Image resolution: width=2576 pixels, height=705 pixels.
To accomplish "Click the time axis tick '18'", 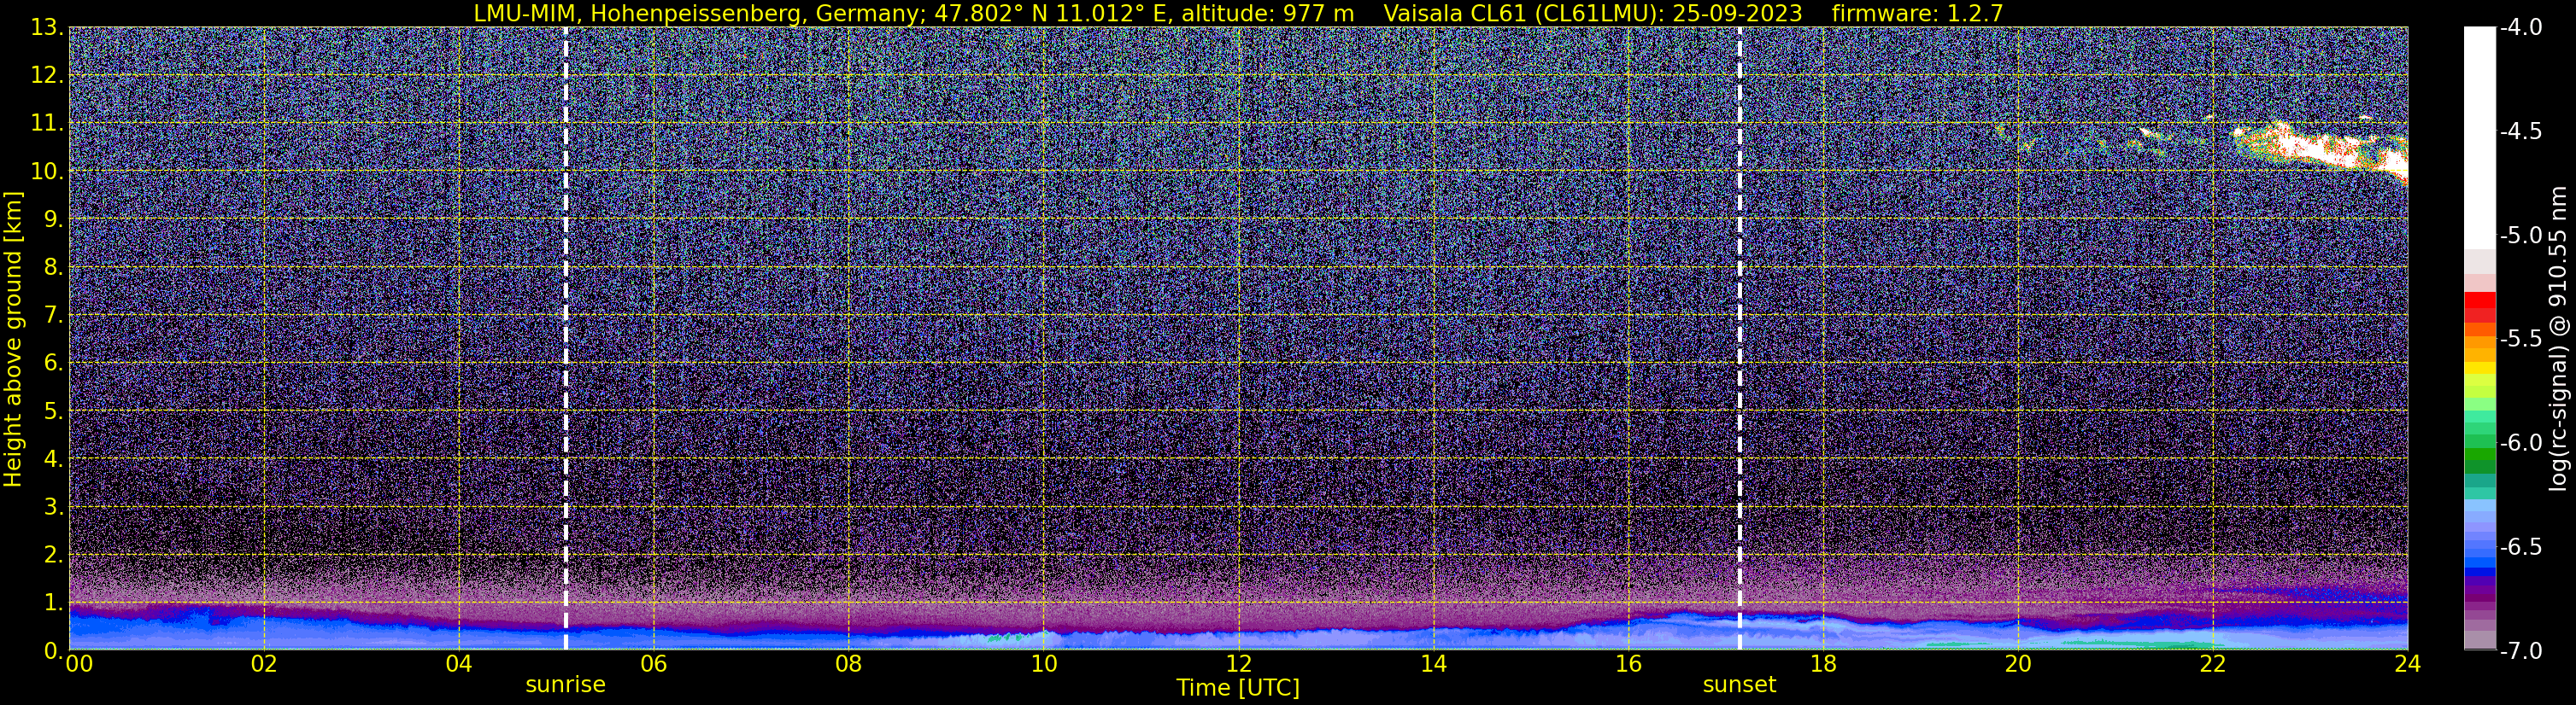I will tap(1823, 665).
